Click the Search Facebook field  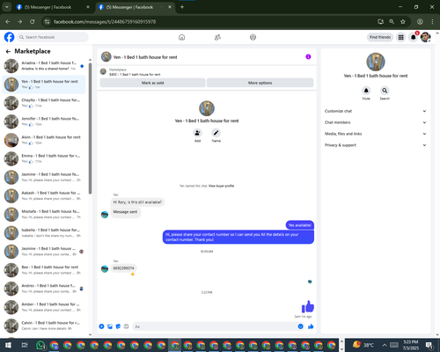pos(53,37)
